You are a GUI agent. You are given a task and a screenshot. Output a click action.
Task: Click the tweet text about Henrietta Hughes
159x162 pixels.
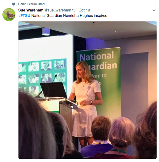point(63,16)
